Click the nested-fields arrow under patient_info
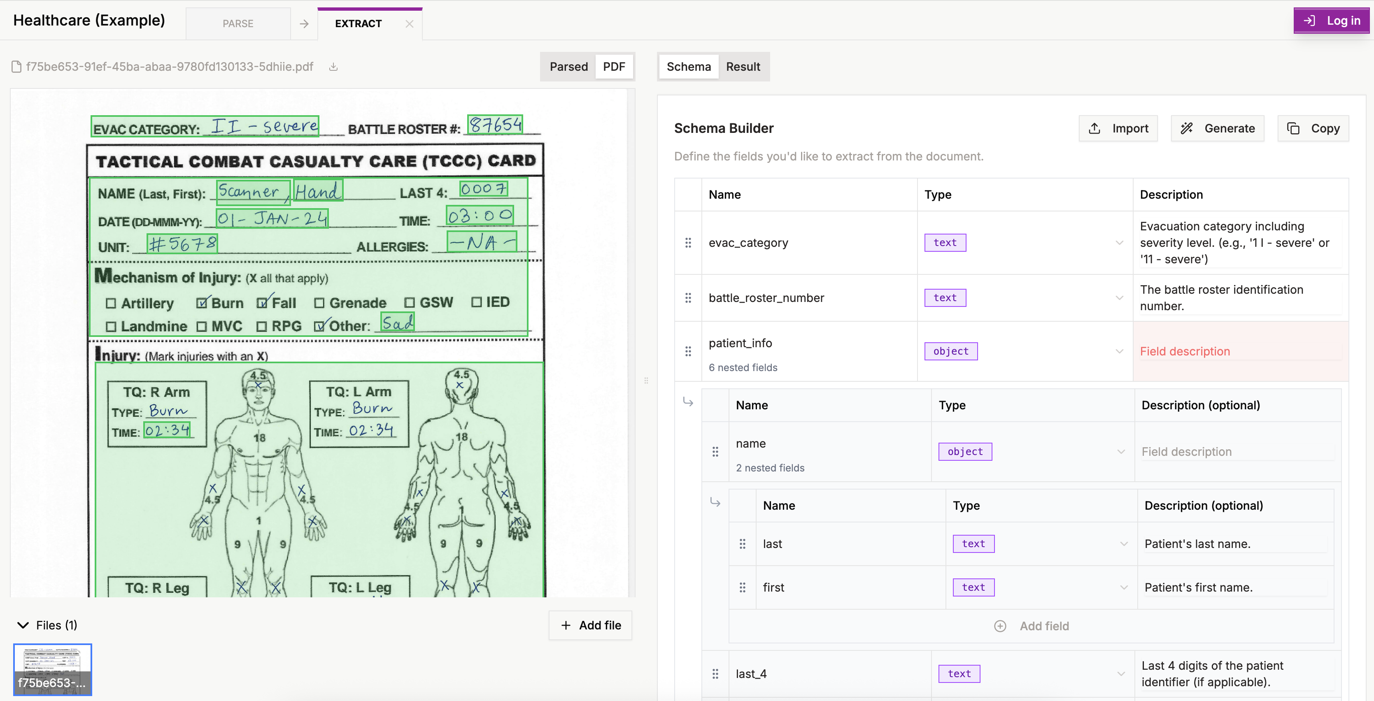This screenshot has height=701, width=1374. click(688, 402)
